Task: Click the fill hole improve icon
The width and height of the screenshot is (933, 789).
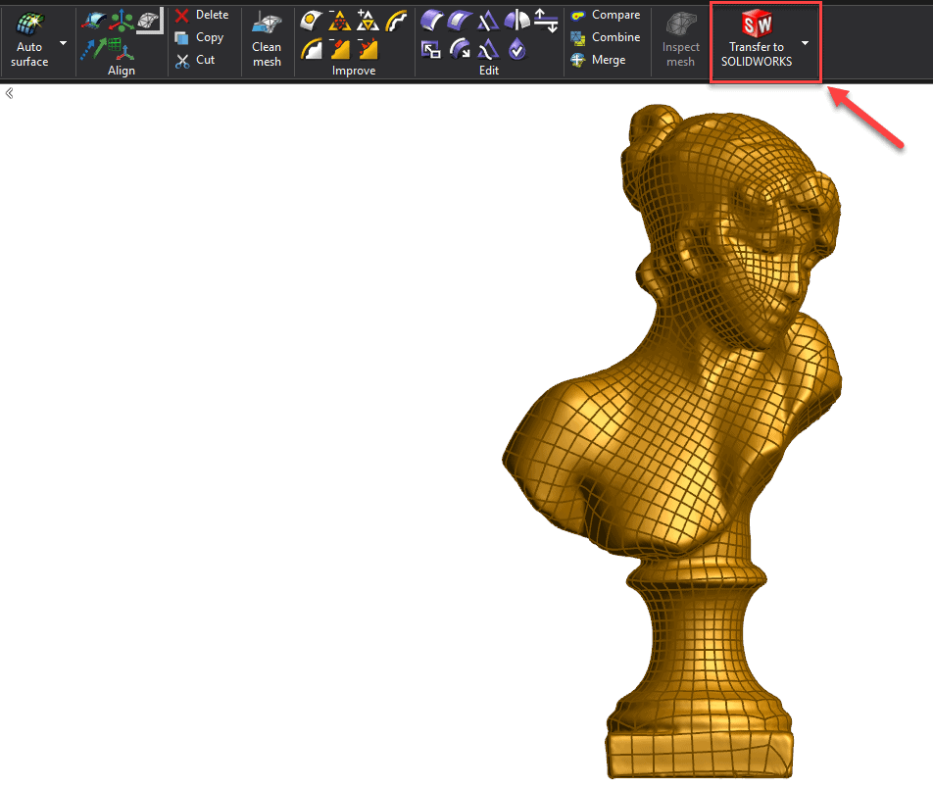Action: [312, 22]
